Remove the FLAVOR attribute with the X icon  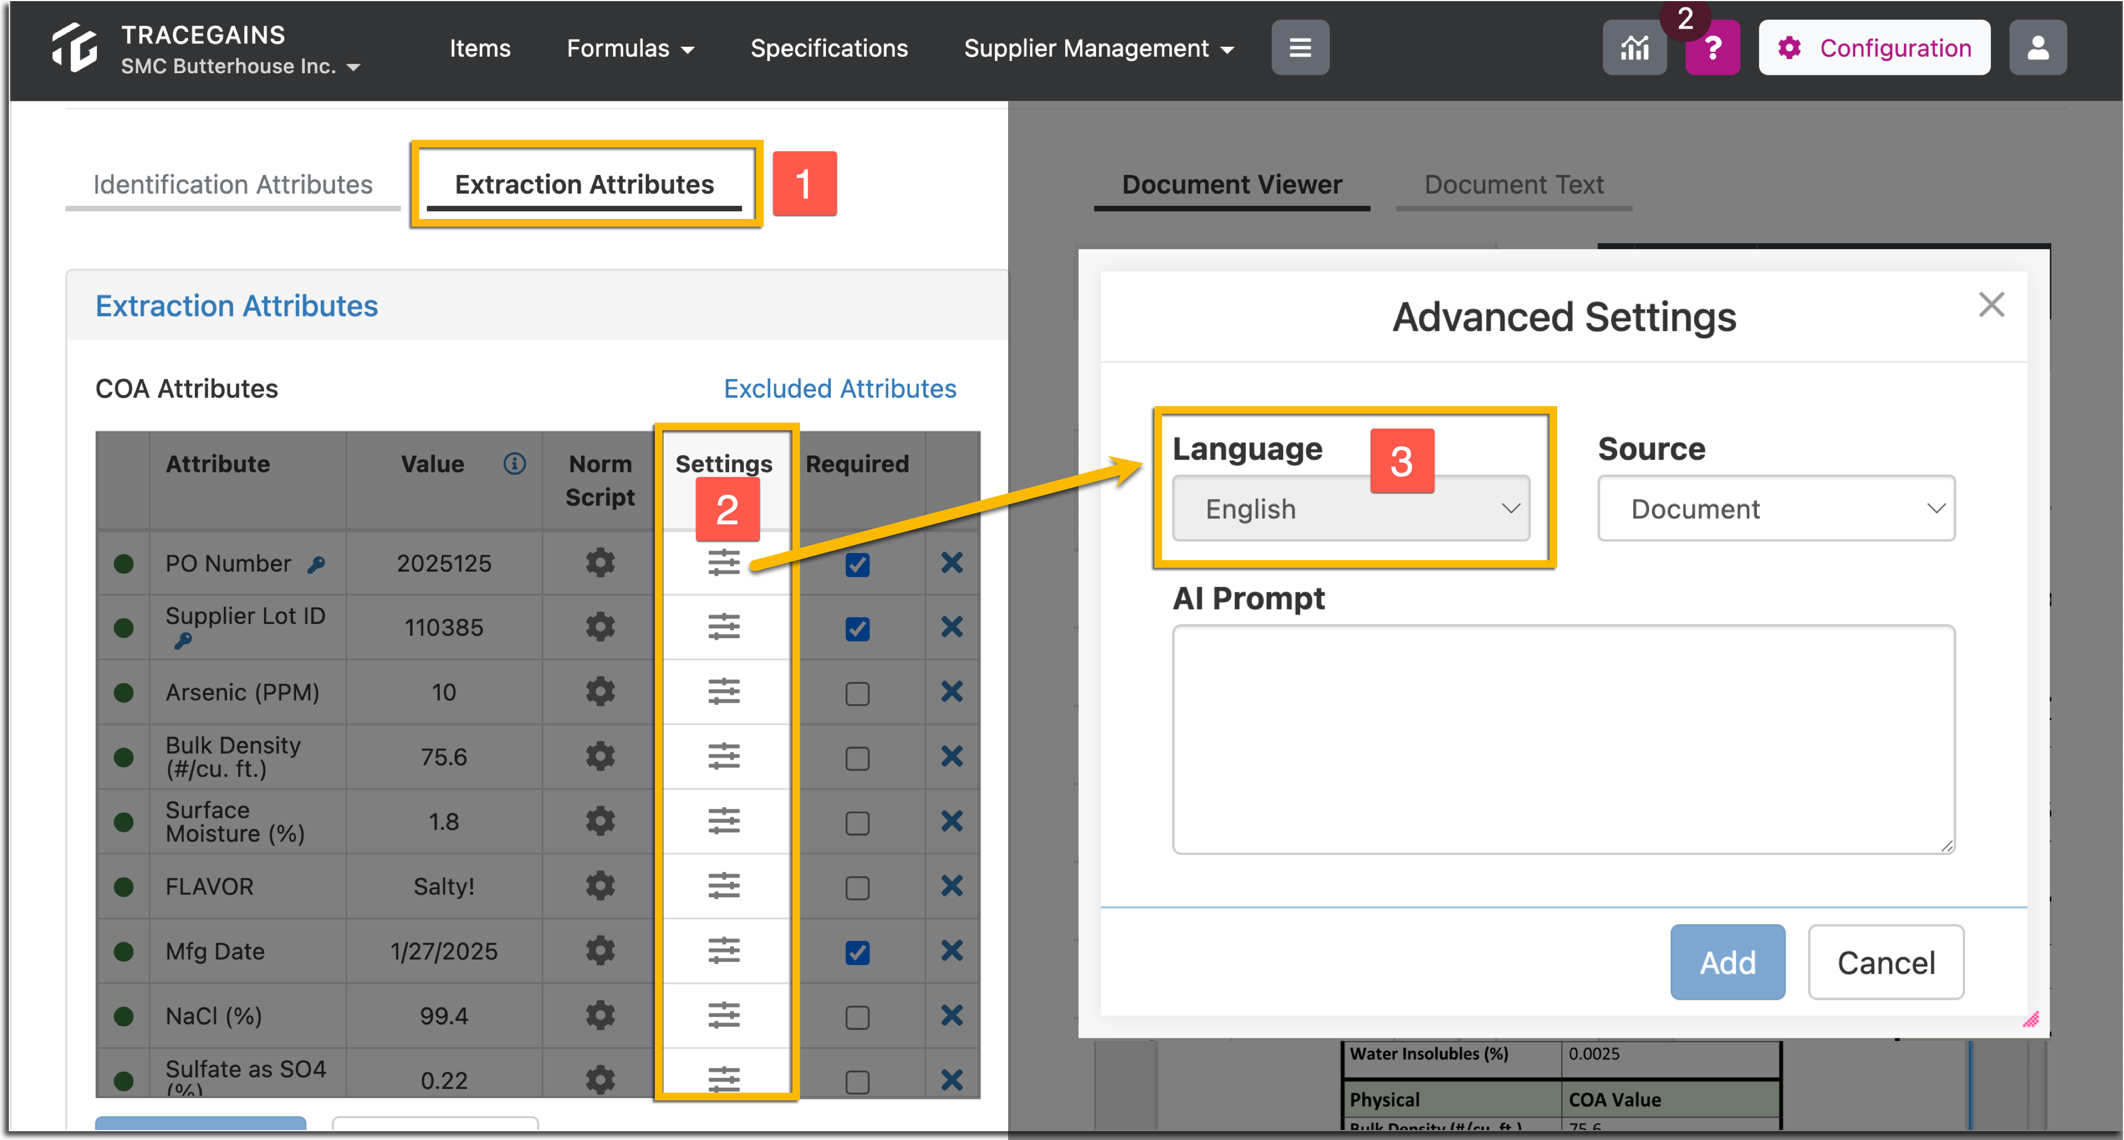pyautogui.click(x=951, y=887)
